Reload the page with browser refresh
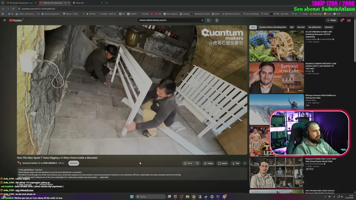This screenshot has height=200, width=356. pyautogui.click(x=13, y=9)
